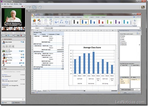Click the polling response icon
The height and width of the screenshot is (106, 148).
(13, 46)
